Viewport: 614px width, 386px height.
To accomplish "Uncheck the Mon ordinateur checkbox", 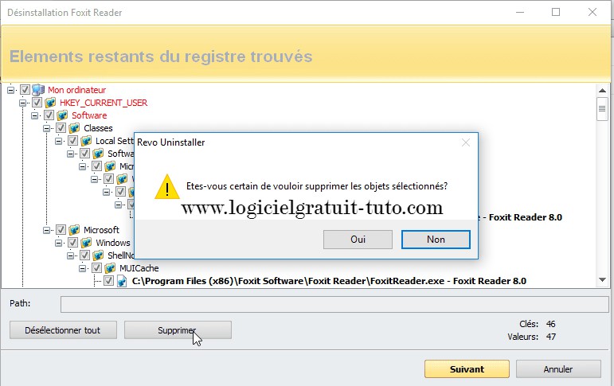I will click(25, 90).
